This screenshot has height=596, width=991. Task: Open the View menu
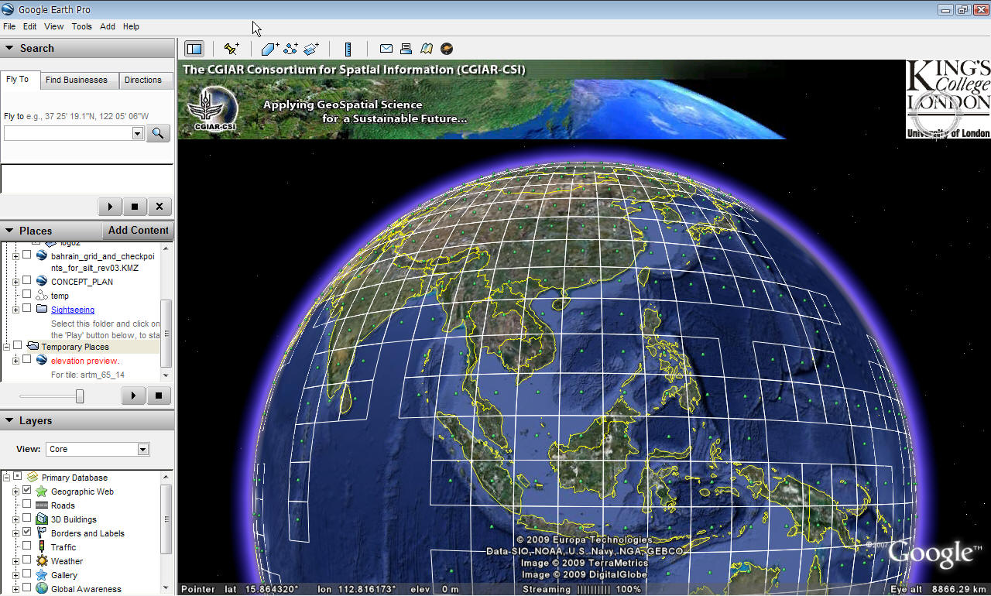click(x=54, y=26)
